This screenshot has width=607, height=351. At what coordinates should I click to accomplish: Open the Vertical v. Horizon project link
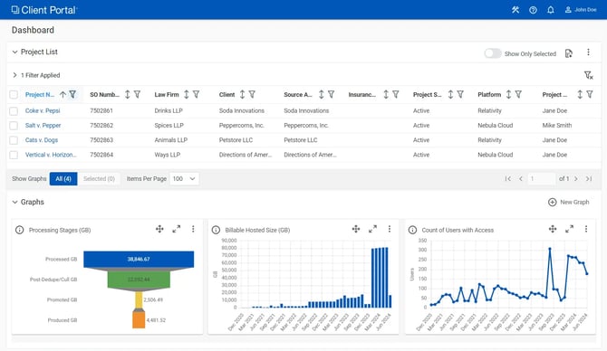(51, 155)
